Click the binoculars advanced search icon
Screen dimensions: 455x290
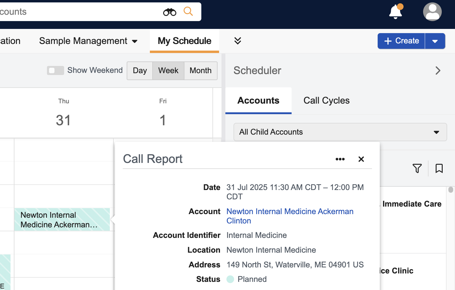click(169, 12)
